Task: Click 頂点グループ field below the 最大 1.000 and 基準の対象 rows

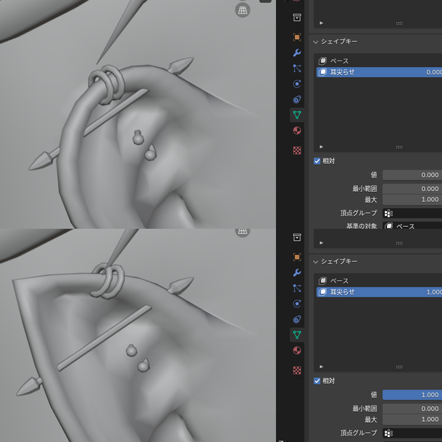Action: [x=412, y=213]
